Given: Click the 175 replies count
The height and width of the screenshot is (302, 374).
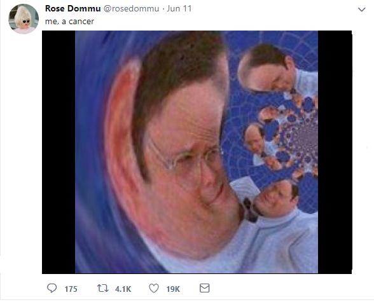Looking at the screenshot, I should tap(71, 289).
